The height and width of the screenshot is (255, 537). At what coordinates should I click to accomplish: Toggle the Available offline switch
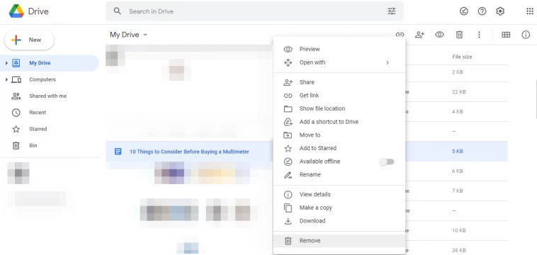pos(387,161)
